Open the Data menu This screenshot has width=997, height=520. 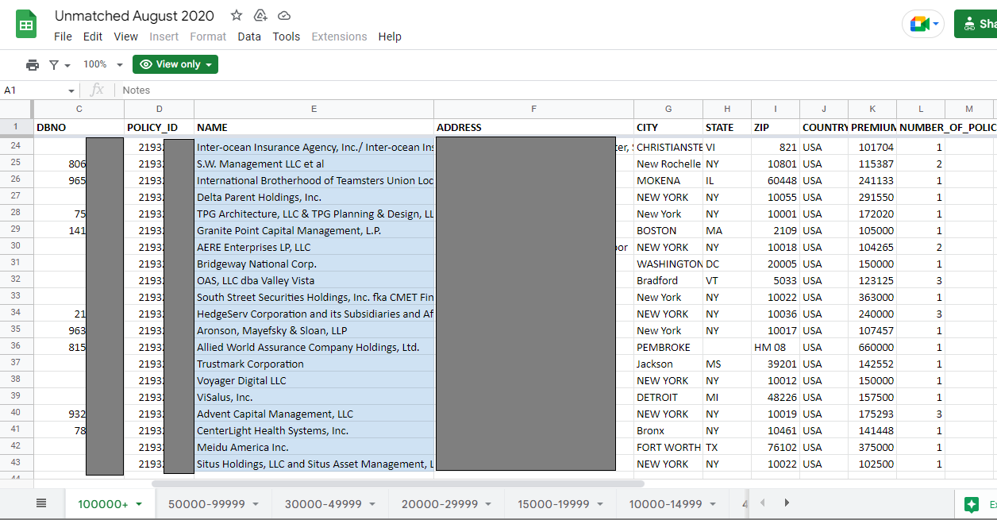click(x=249, y=37)
